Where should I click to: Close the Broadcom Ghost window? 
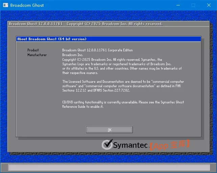(209, 5)
